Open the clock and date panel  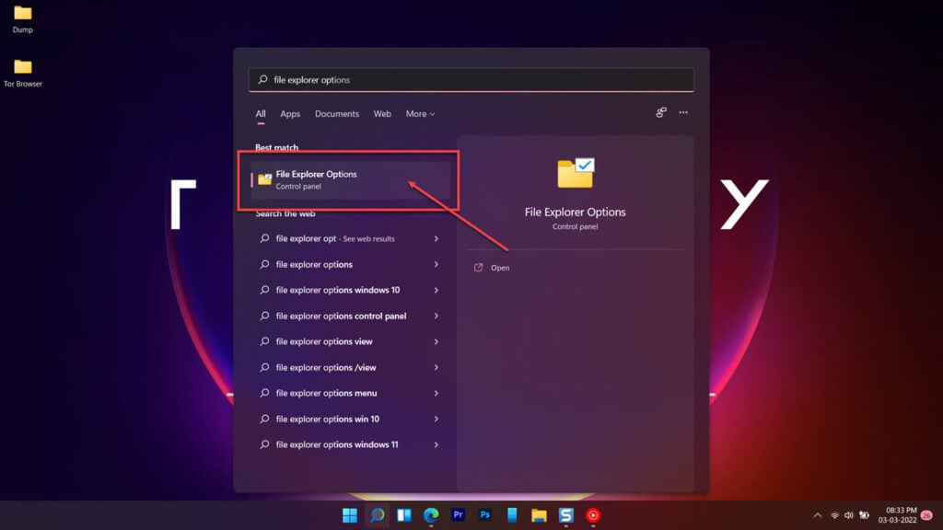point(897,515)
